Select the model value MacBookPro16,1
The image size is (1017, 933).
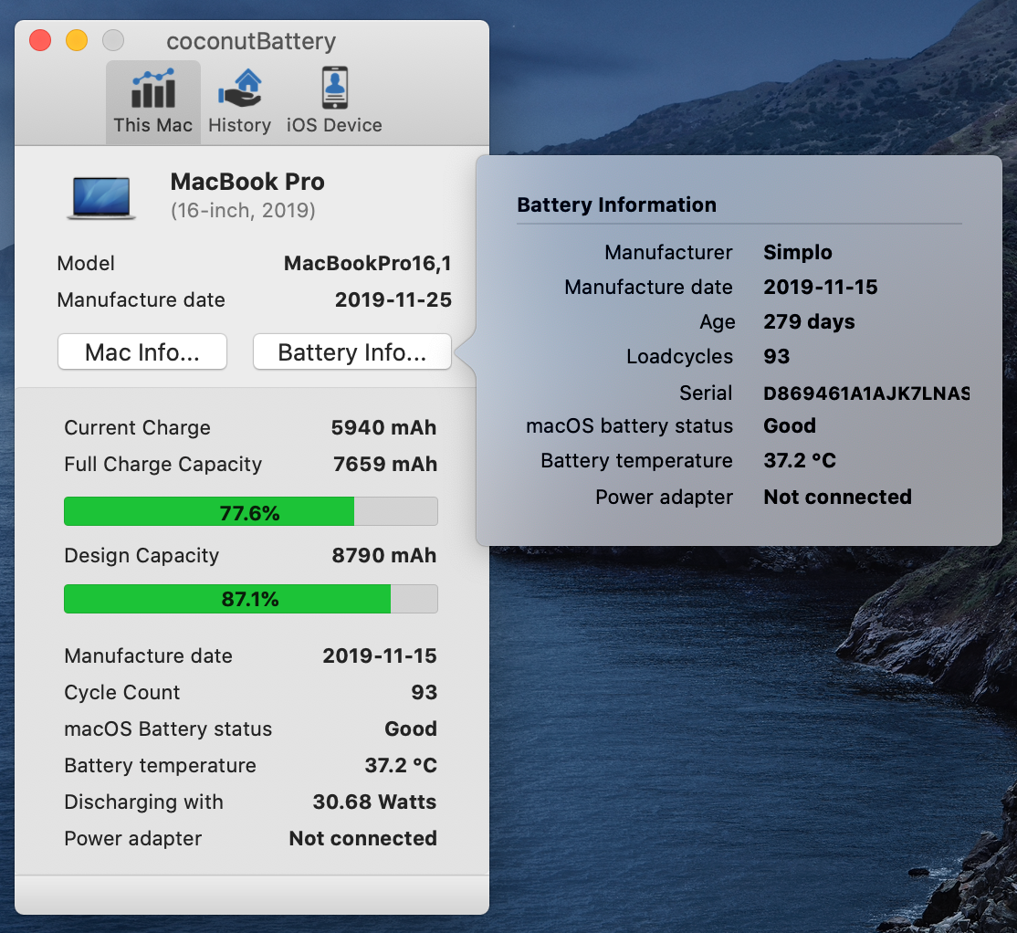[x=367, y=263]
